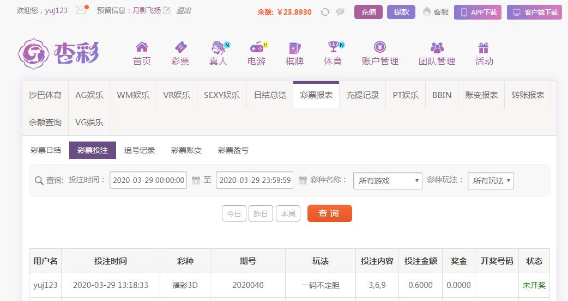The image size is (568, 301).
Task: Click the 充值 recharge button
Action: coord(368,12)
